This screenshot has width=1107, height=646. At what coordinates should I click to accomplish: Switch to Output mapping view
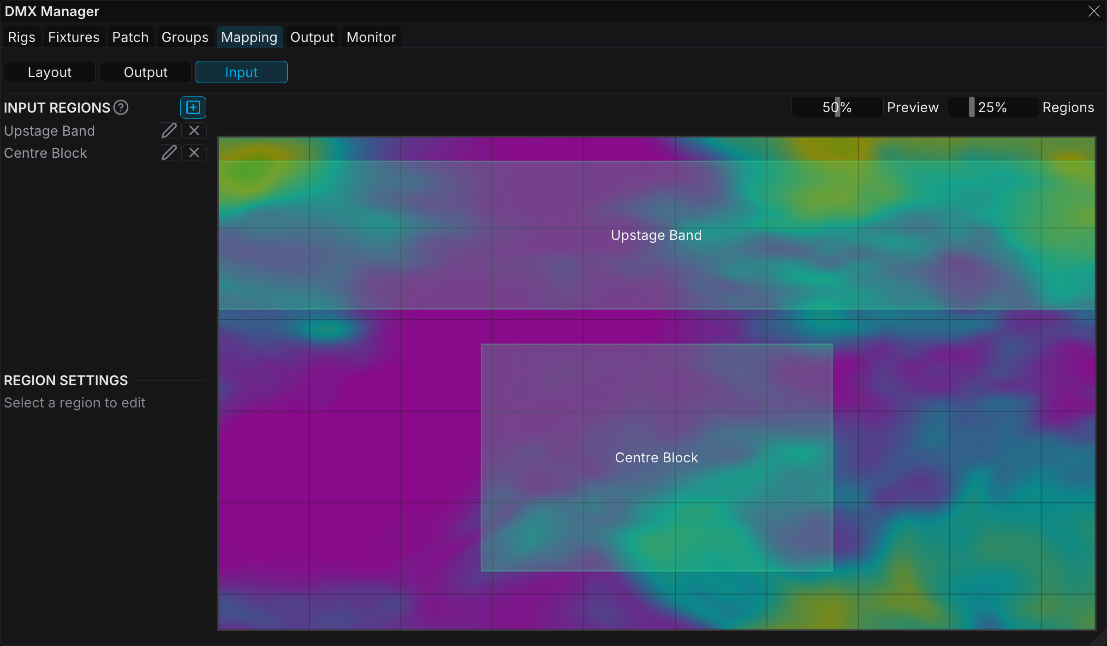(146, 72)
